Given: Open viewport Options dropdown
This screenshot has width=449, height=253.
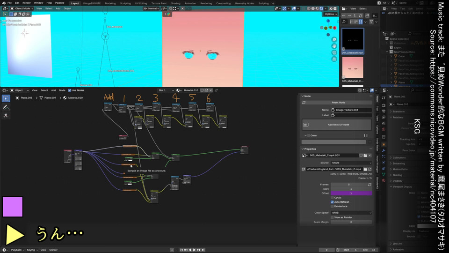Looking at the screenshot, I should pyautogui.click(x=331, y=14).
